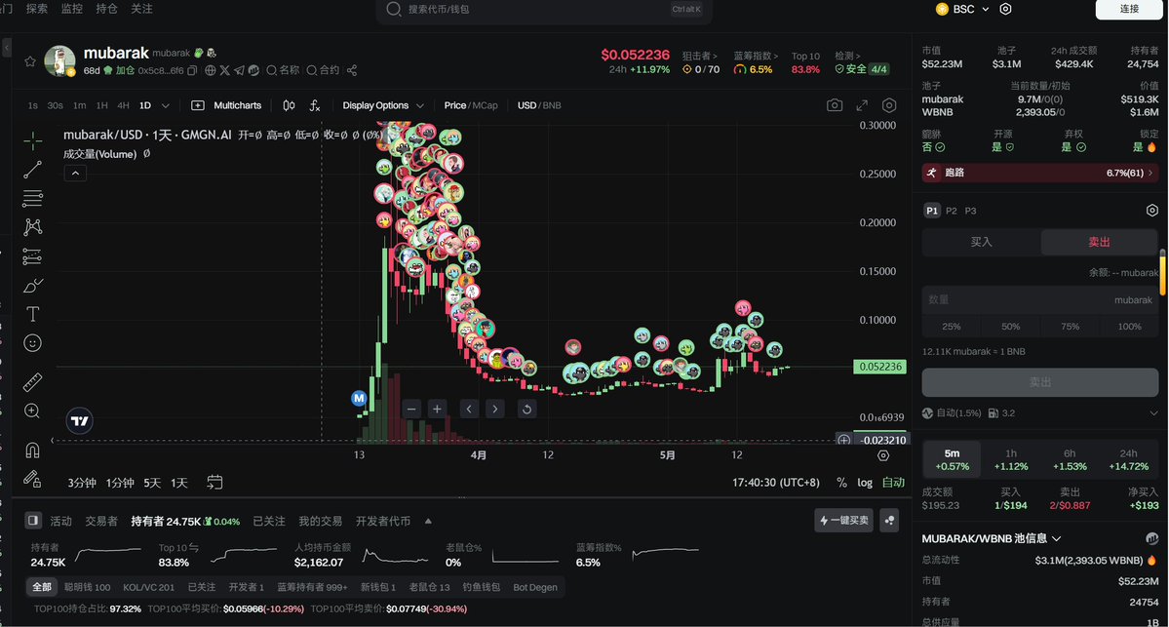
Task: Open the 我的交易 tab
Action: [x=320, y=521]
